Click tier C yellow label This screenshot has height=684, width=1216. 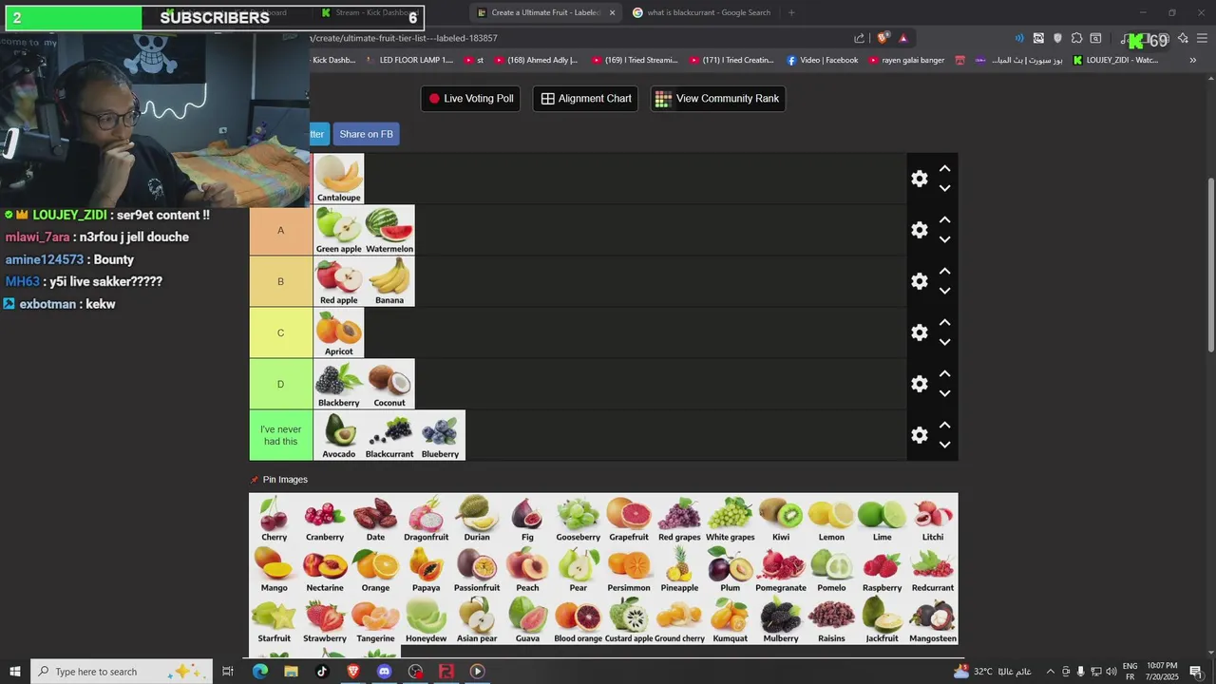pos(281,332)
